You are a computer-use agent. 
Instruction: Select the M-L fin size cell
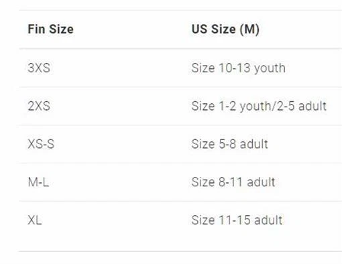(x=38, y=182)
